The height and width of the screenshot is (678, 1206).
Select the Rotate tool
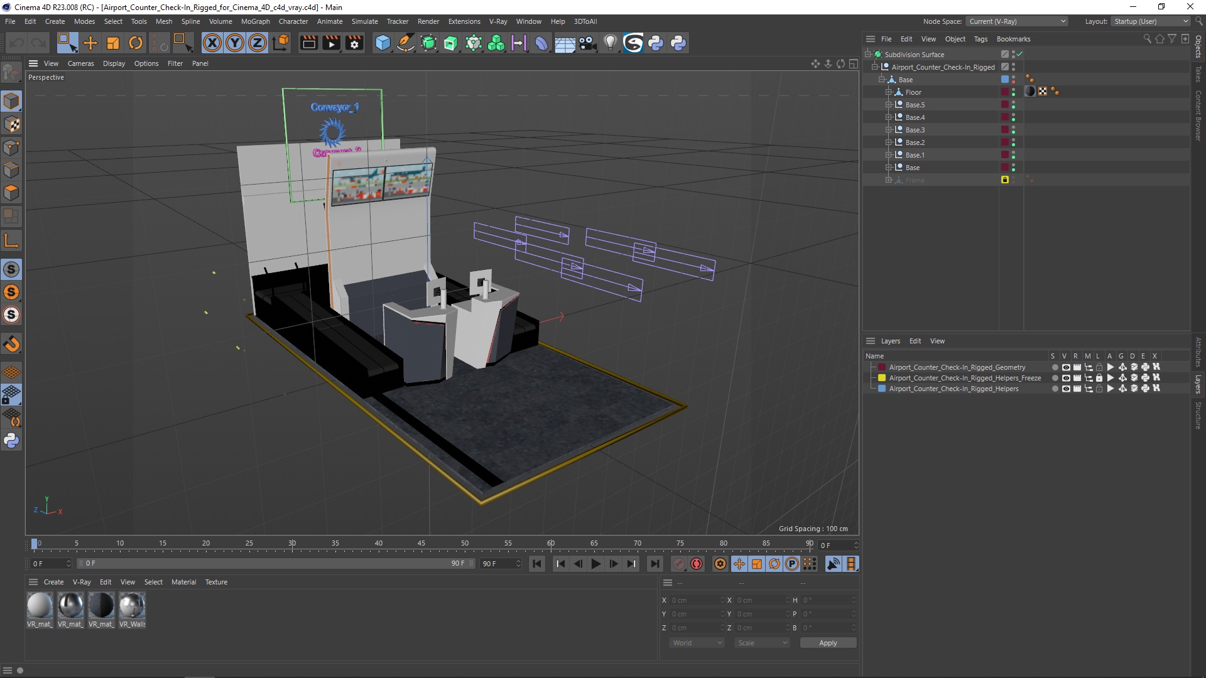pos(136,43)
